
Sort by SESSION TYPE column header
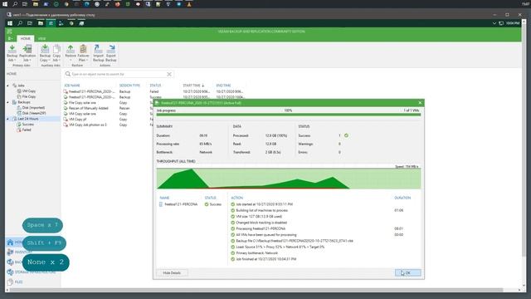129,86
